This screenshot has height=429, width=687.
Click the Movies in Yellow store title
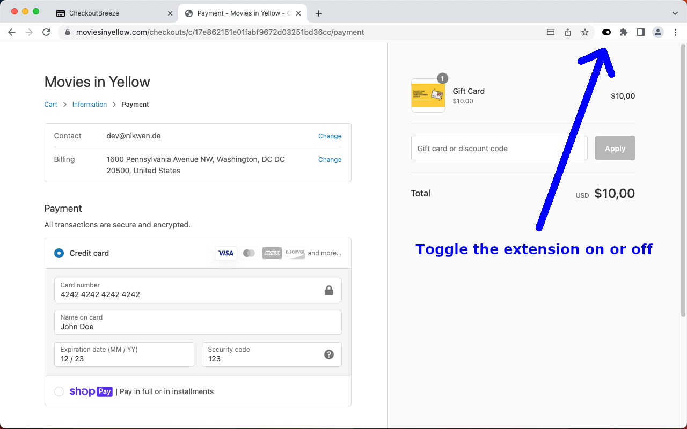pyautogui.click(x=97, y=82)
